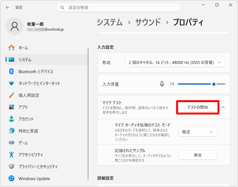Click the 入力音量 value 79

pos(172,84)
